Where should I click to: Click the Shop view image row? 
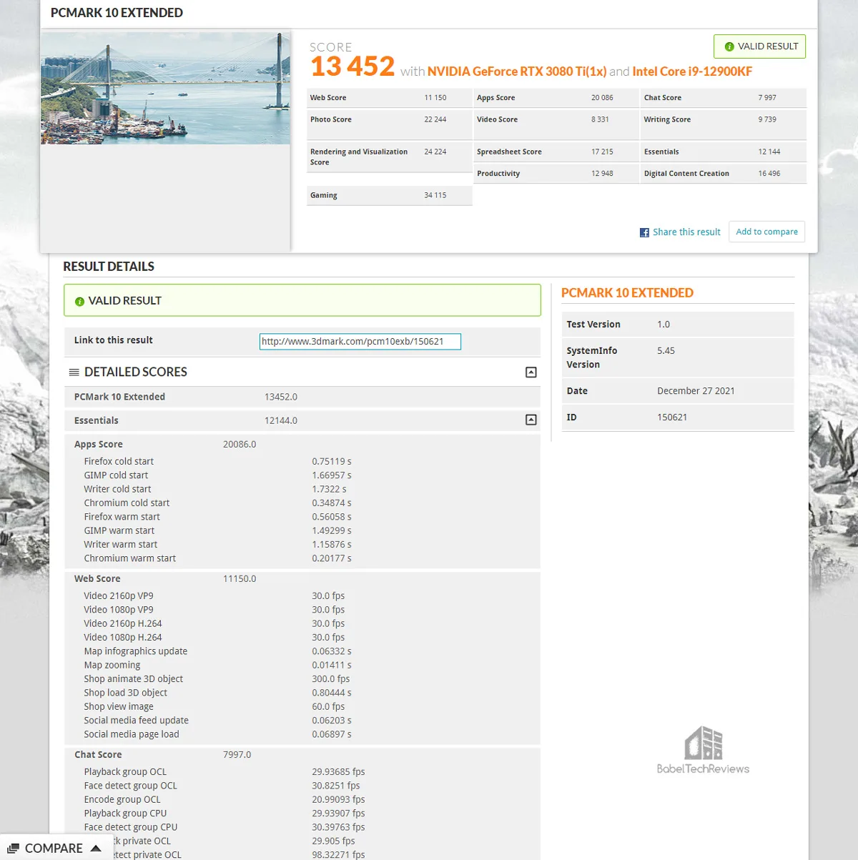pyautogui.click(x=302, y=706)
